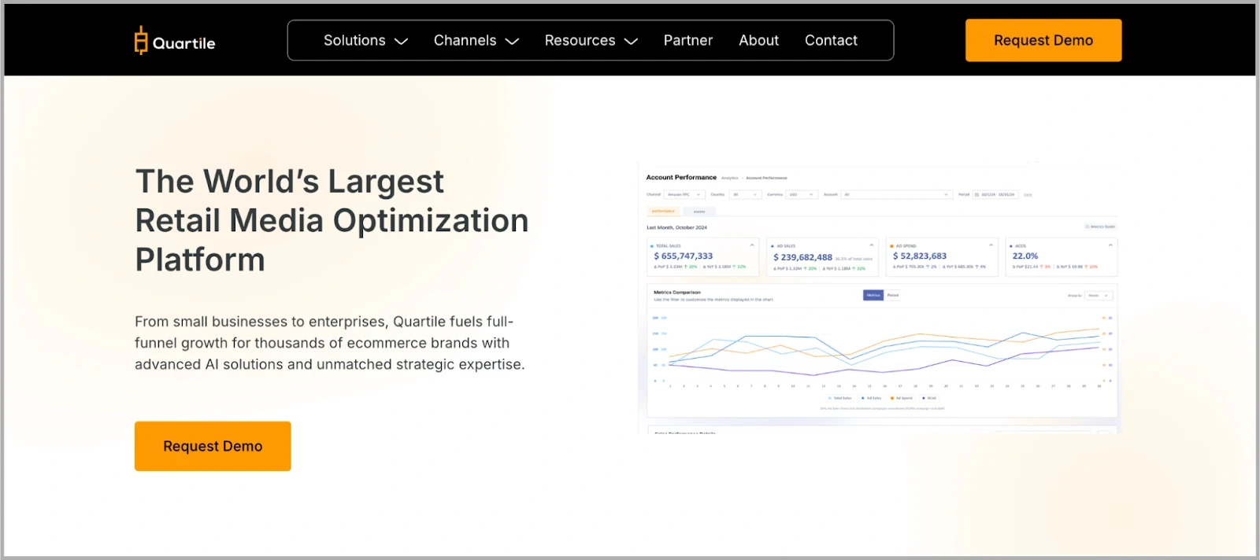
Task: Click the 22.0% ACOS value
Action: coord(1025,256)
